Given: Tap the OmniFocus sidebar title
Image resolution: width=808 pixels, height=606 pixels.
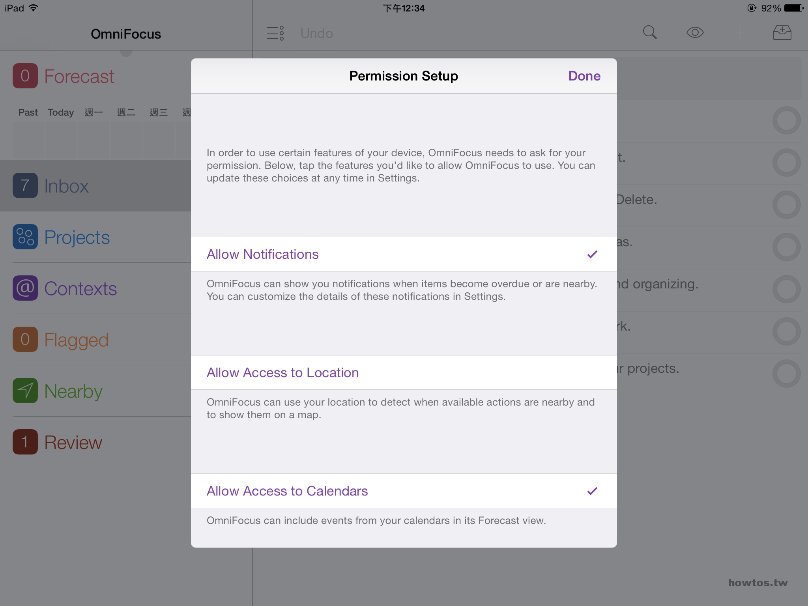Looking at the screenshot, I should click(x=126, y=34).
